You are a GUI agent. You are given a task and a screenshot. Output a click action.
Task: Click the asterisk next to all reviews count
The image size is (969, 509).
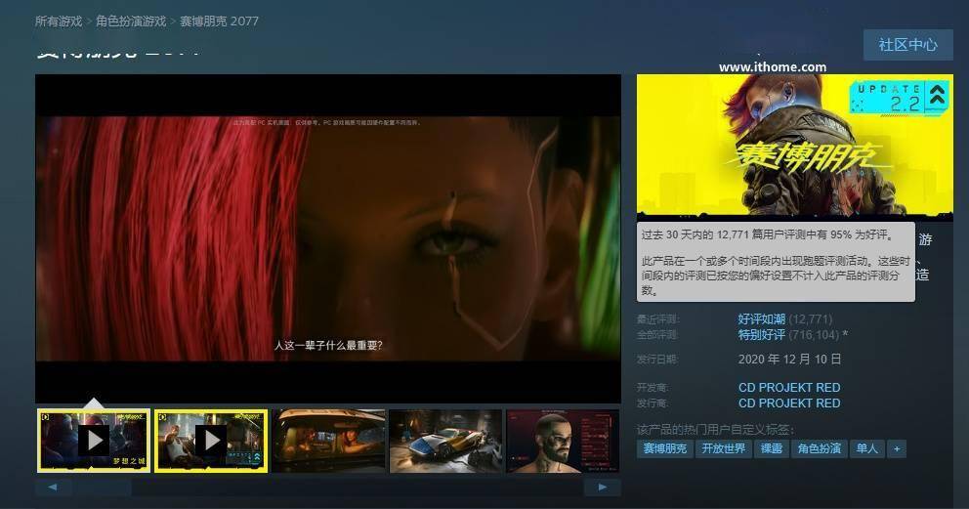tap(845, 334)
